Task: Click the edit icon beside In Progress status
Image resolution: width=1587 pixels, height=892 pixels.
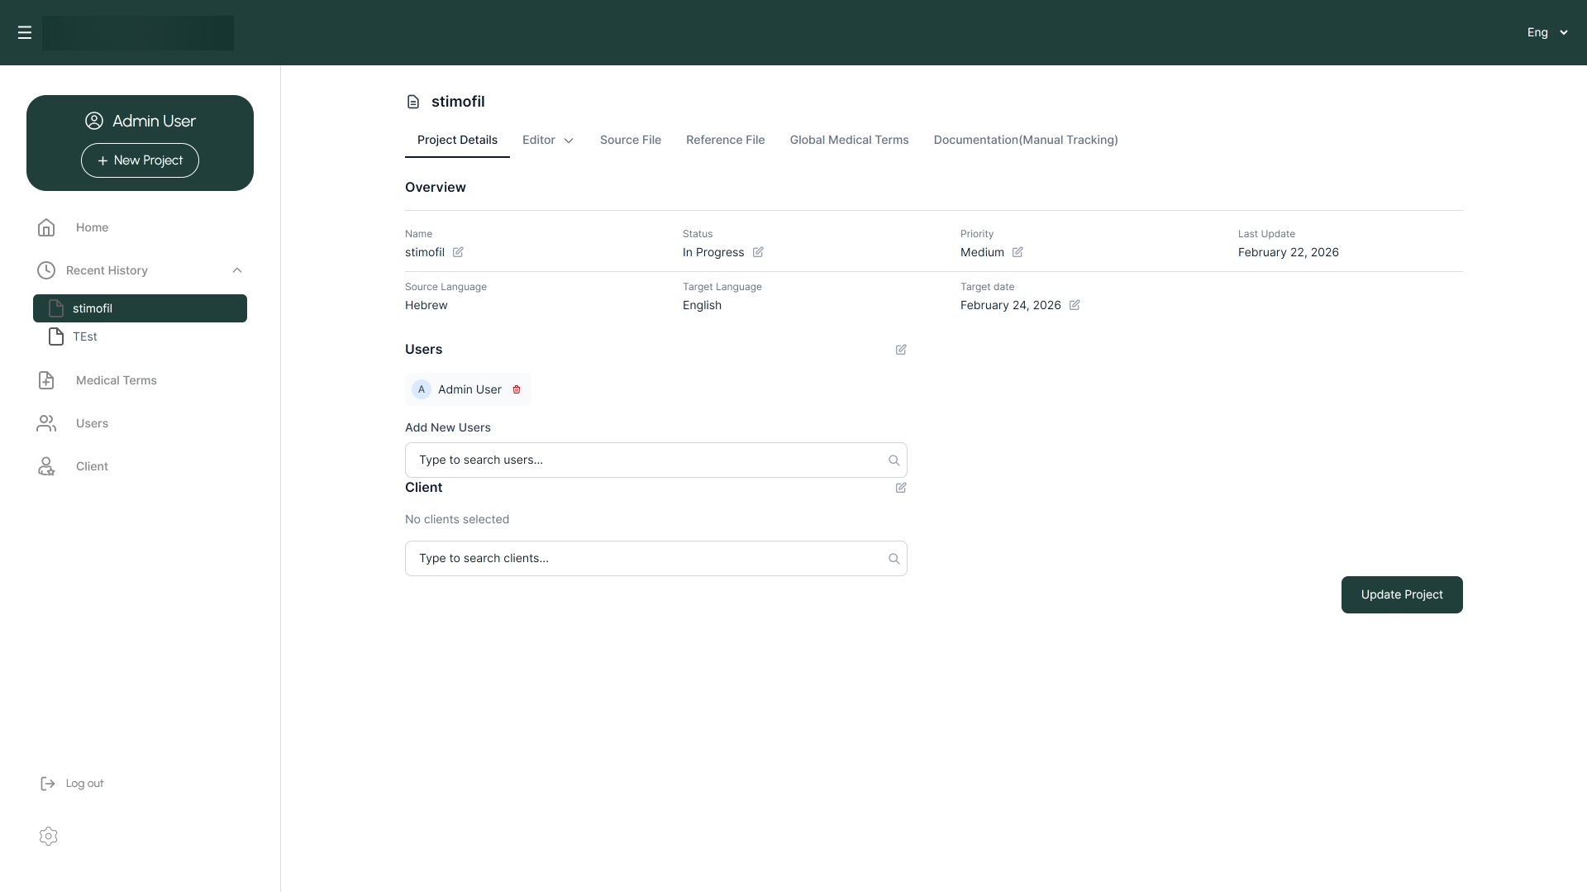Action: (758, 252)
